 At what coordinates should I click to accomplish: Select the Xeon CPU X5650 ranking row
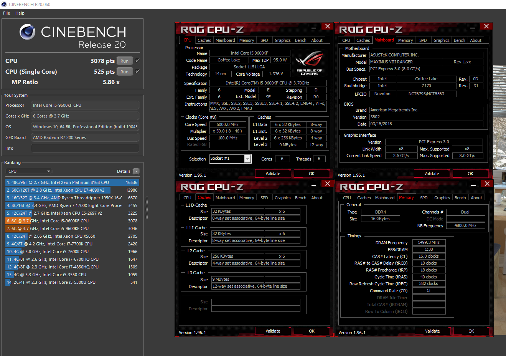(72, 236)
